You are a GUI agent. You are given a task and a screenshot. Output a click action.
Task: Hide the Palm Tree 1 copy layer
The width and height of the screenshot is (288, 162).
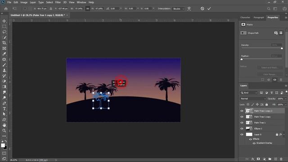[242, 117]
